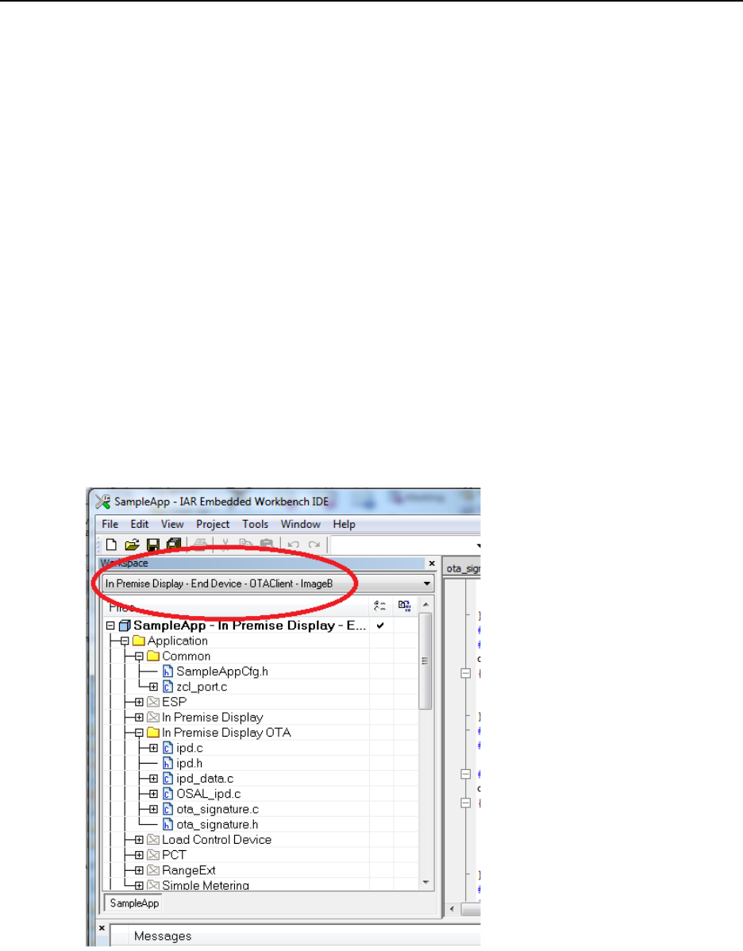Screen dimensions: 743x951
Task: Select the ota_signature.c file name
Action: point(218,809)
